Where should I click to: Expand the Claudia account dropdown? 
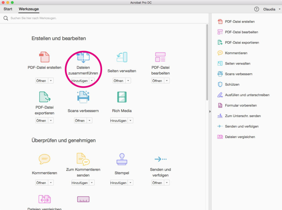coord(279,9)
